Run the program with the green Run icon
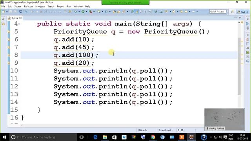This screenshot has width=251, height=141. (x=83, y=11)
